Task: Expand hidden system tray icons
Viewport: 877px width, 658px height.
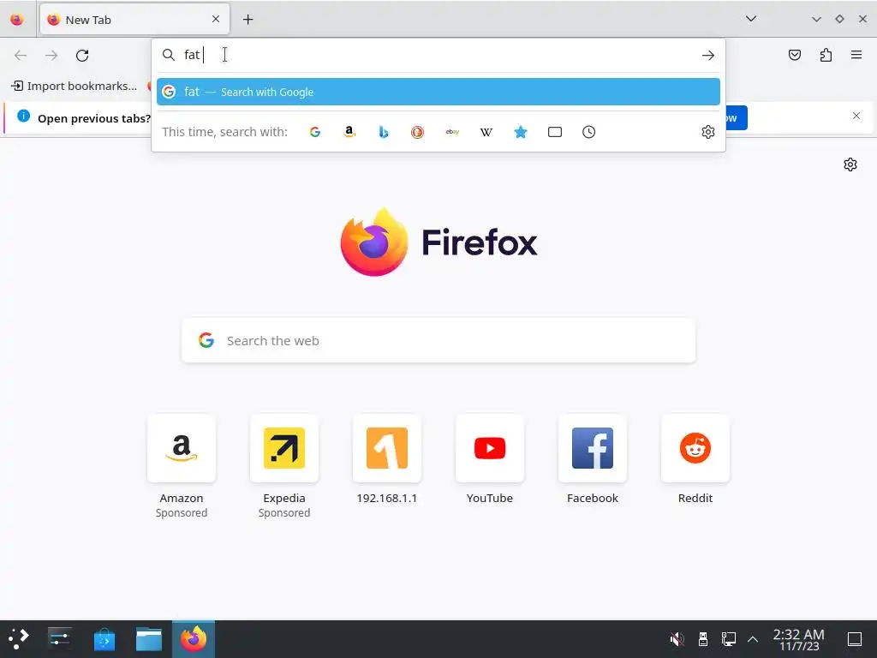Action: tap(753, 639)
